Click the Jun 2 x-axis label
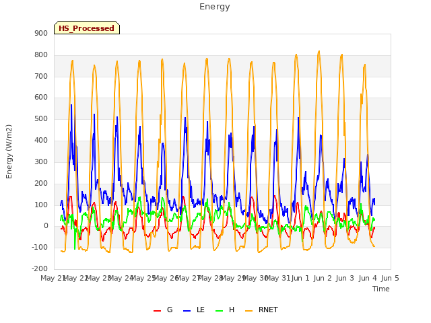431x323 pixels. pos(323,278)
